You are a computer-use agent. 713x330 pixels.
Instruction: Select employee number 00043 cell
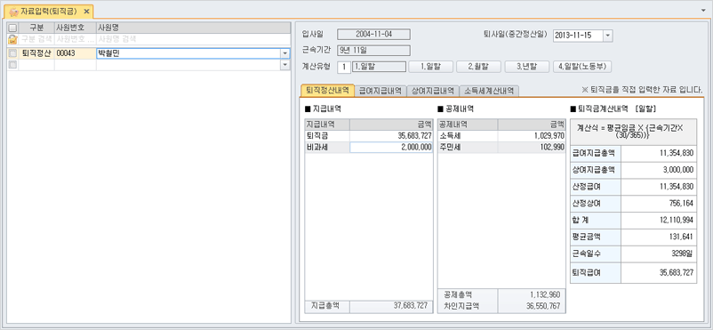75,53
